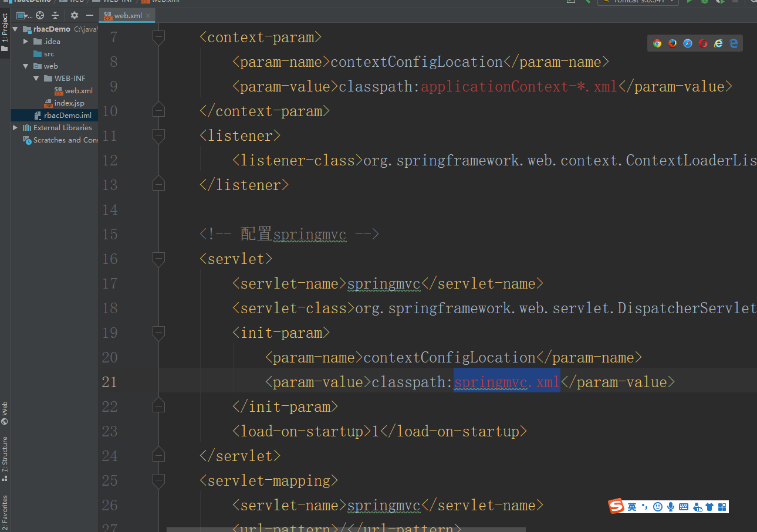Click the locate/scroll-from-source crosshair icon
The height and width of the screenshot is (532, 757).
click(40, 15)
